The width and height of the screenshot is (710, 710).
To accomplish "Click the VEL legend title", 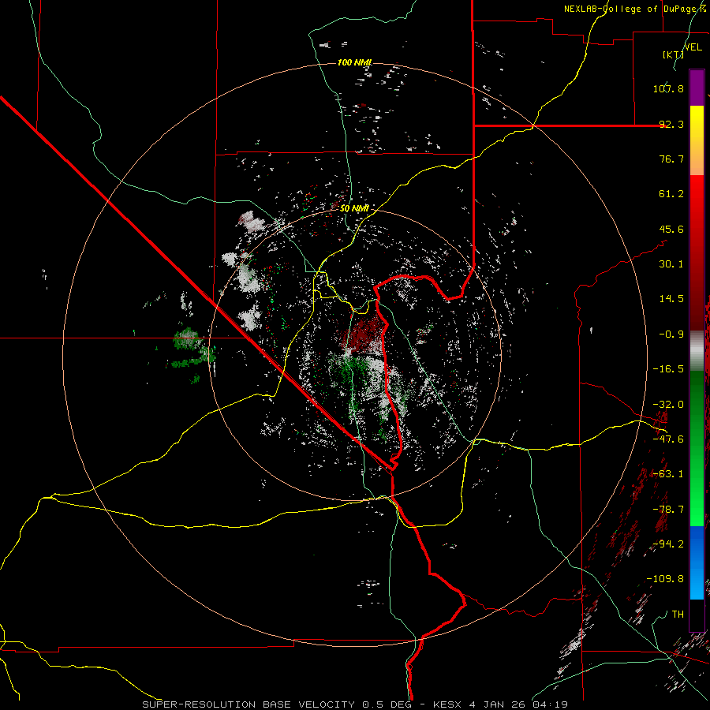I will click(x=693, y=47).
